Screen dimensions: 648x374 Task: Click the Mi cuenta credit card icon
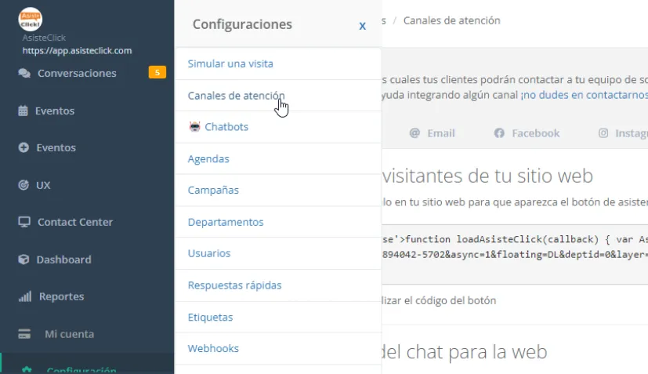[24, 334]
